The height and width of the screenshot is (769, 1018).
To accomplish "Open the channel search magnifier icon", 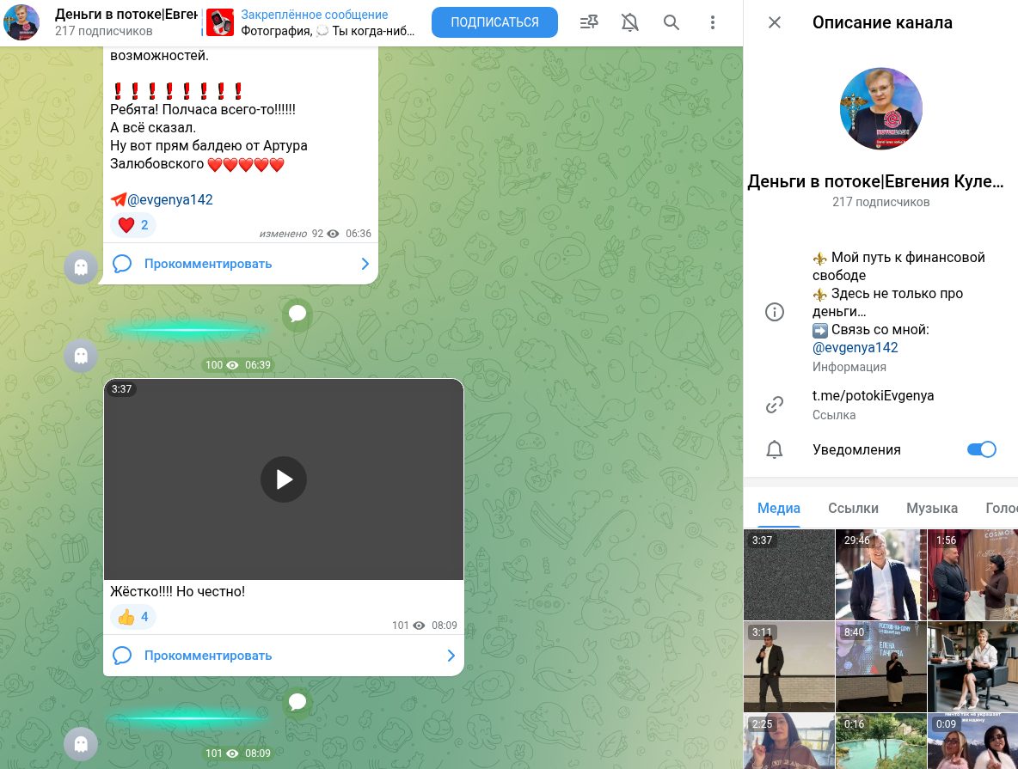I will (672, 22).
